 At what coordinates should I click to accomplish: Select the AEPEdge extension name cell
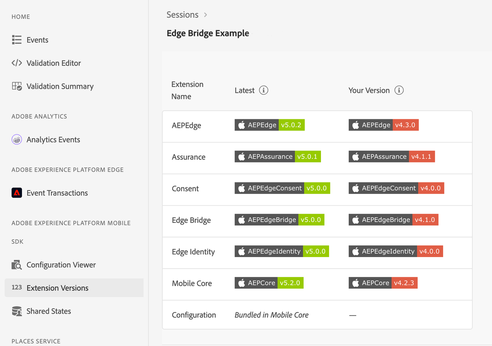click(186, 125)
